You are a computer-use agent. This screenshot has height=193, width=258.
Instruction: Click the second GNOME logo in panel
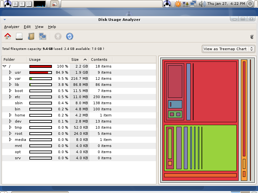pyautogui.click(x=167, y=4)
